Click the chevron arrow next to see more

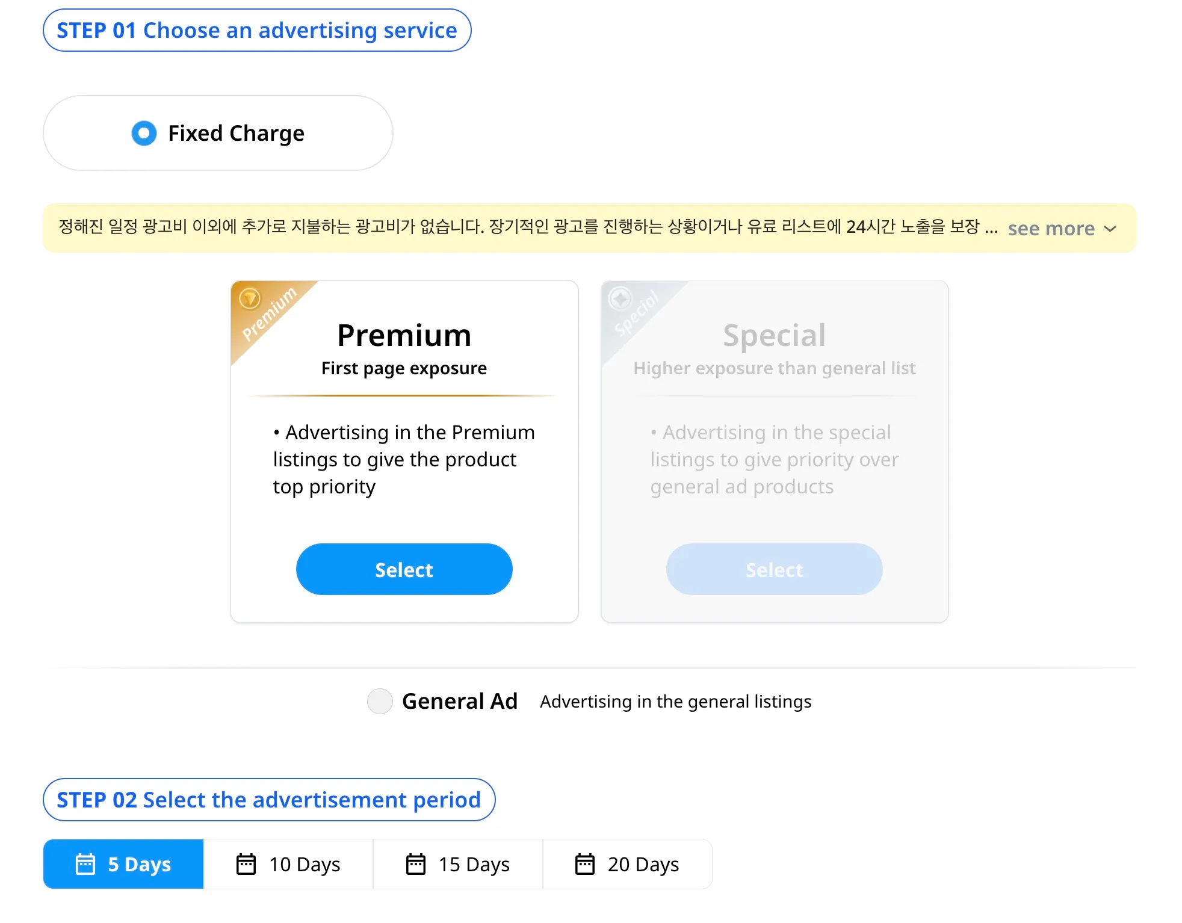pyautogui.click(x=1110, y=229)
